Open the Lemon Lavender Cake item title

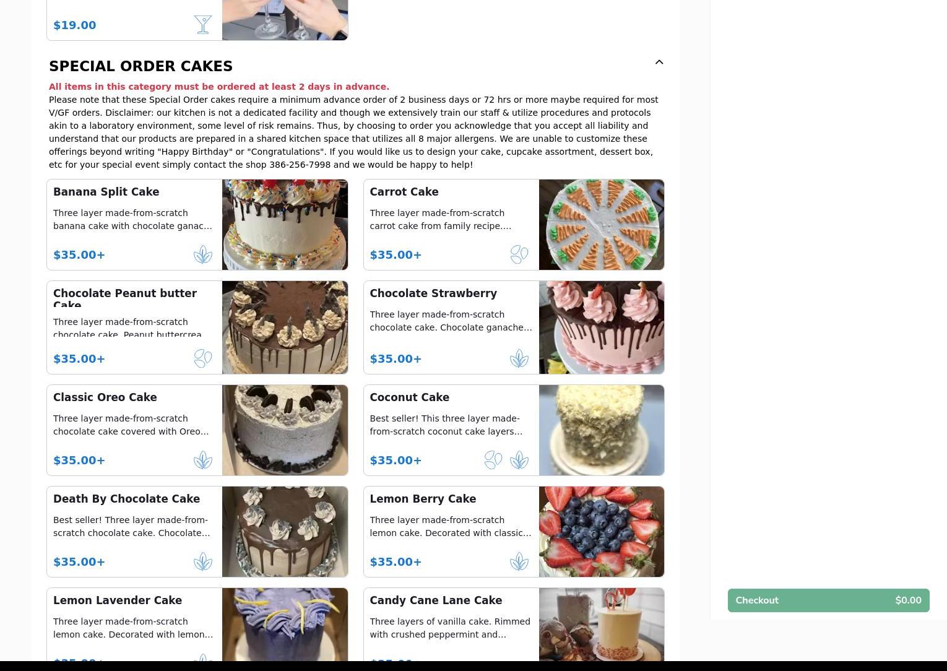[x=118, y=600]
